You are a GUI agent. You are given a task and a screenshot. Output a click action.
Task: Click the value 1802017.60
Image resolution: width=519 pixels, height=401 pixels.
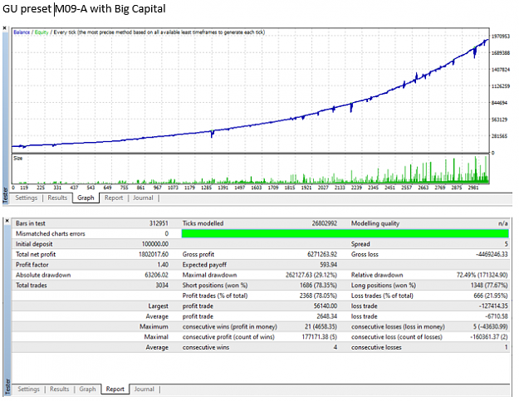pos(154,254)
